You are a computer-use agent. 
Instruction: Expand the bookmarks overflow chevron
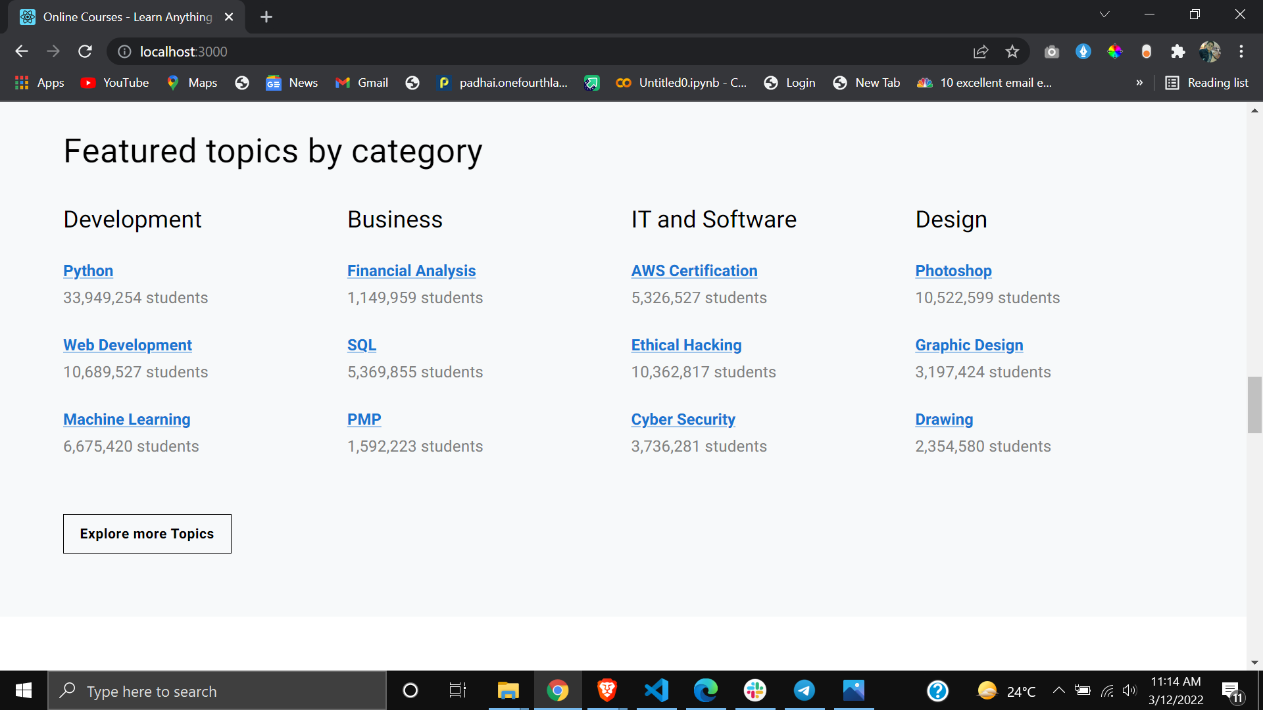click(x=1140, y=83)
